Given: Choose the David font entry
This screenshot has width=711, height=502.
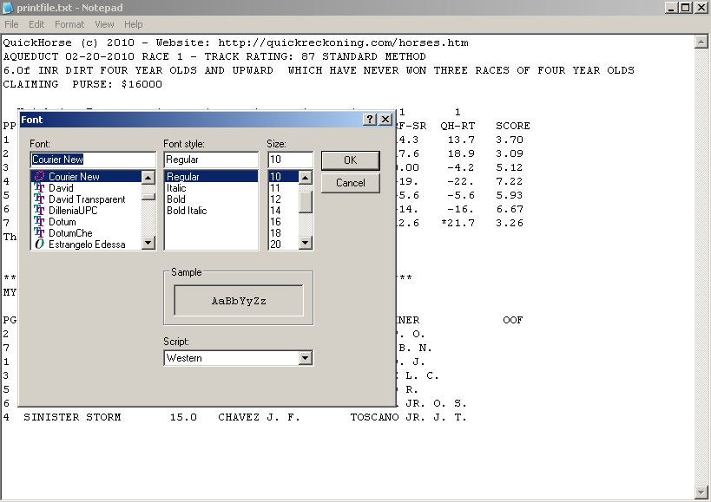Looking at the screenshot, I should click(x=61, y=188).
